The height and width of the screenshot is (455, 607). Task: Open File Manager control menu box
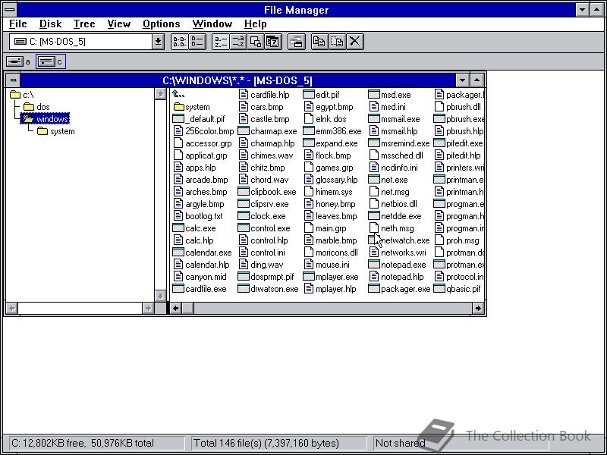coord(10,10)
